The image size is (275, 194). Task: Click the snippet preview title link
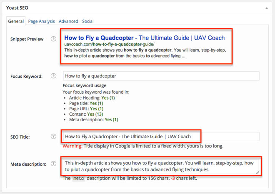point(144,38)
